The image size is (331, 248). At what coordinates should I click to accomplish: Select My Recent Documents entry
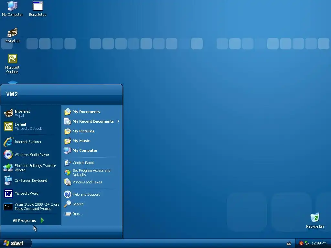pyautogui.click(x=92, y=121)
